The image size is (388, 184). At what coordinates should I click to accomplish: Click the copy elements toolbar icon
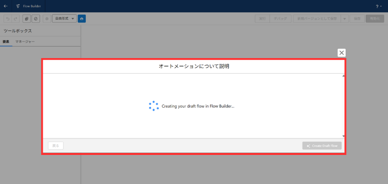pyautogui.click(x=27, y=19)
